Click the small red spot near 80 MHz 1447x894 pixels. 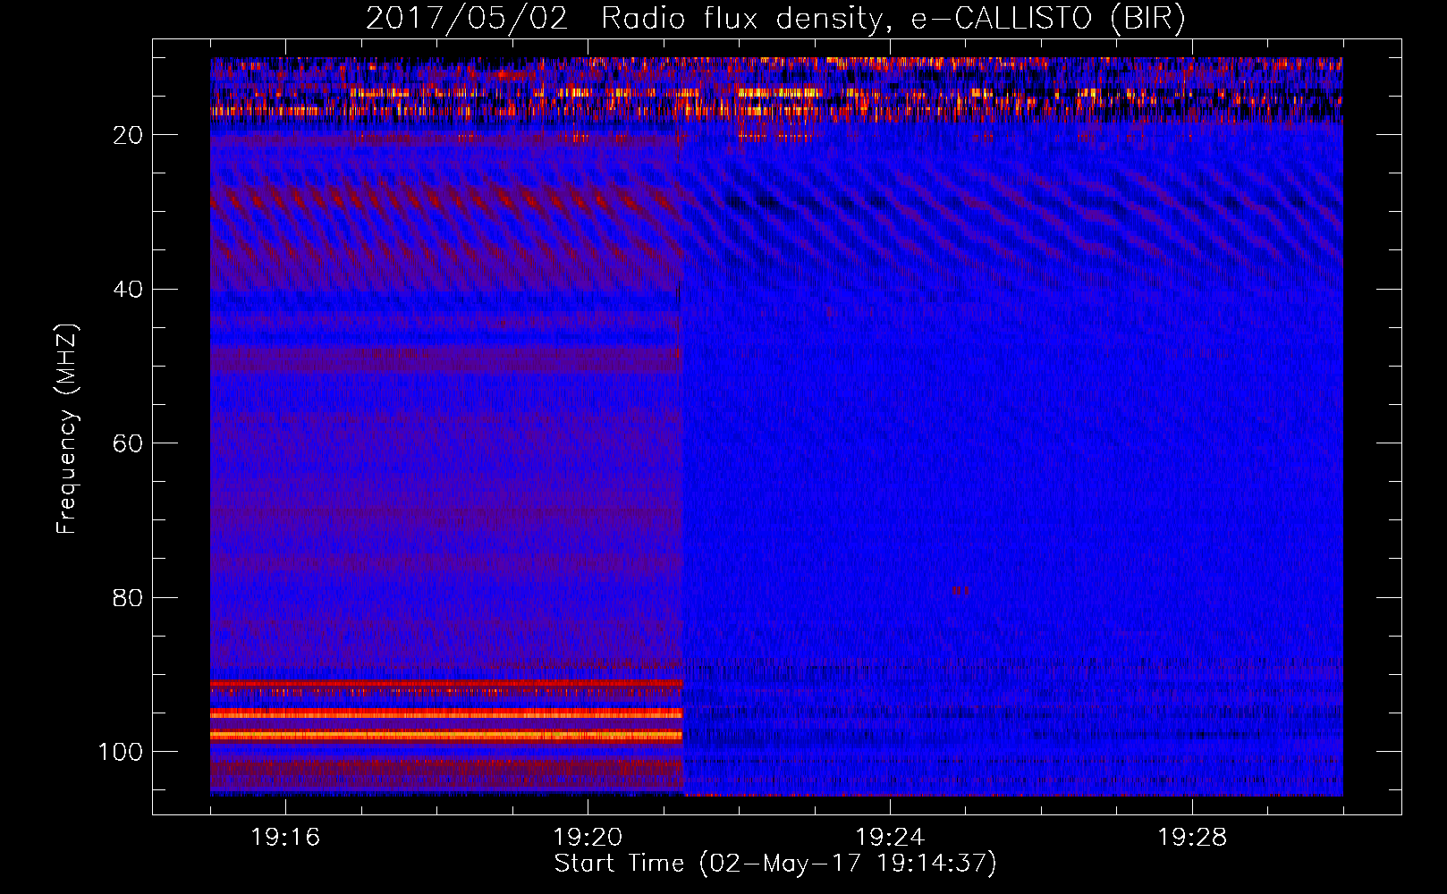(x=960, y=590)
